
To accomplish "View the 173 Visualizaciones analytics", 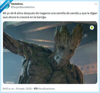I will click(x=44, y=89).
